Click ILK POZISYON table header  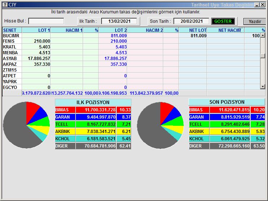pos(93,102)
